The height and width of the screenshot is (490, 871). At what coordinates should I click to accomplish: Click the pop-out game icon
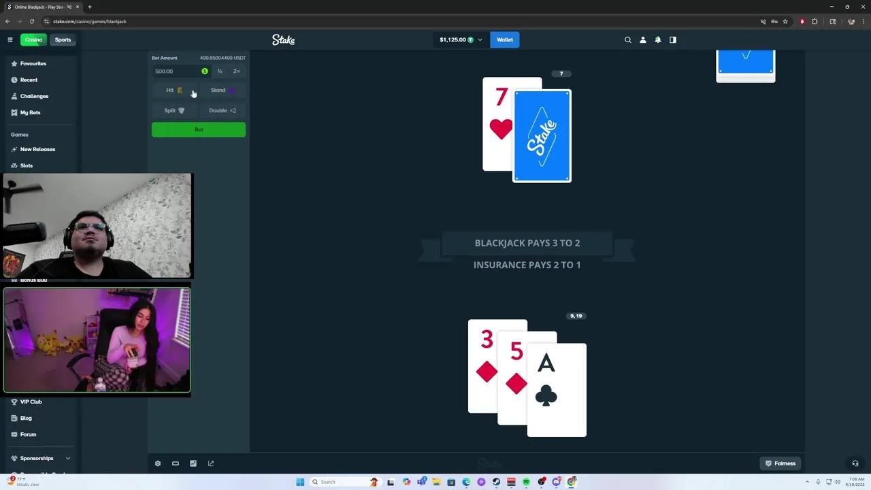click(x=211, y=463)
